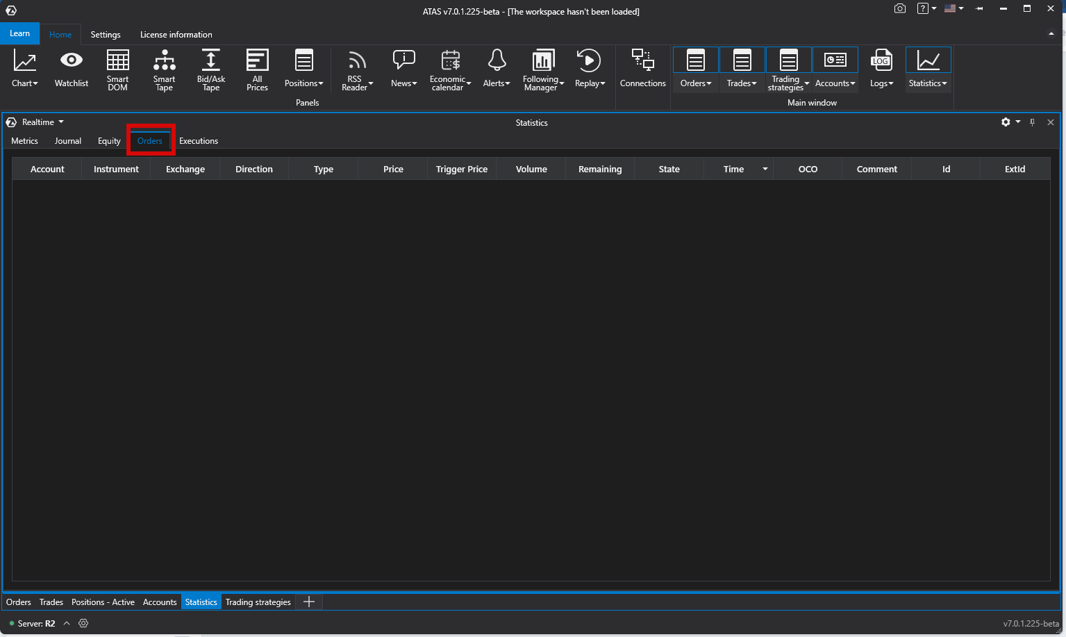Launch the Smart DOM panel

[117, 69]
